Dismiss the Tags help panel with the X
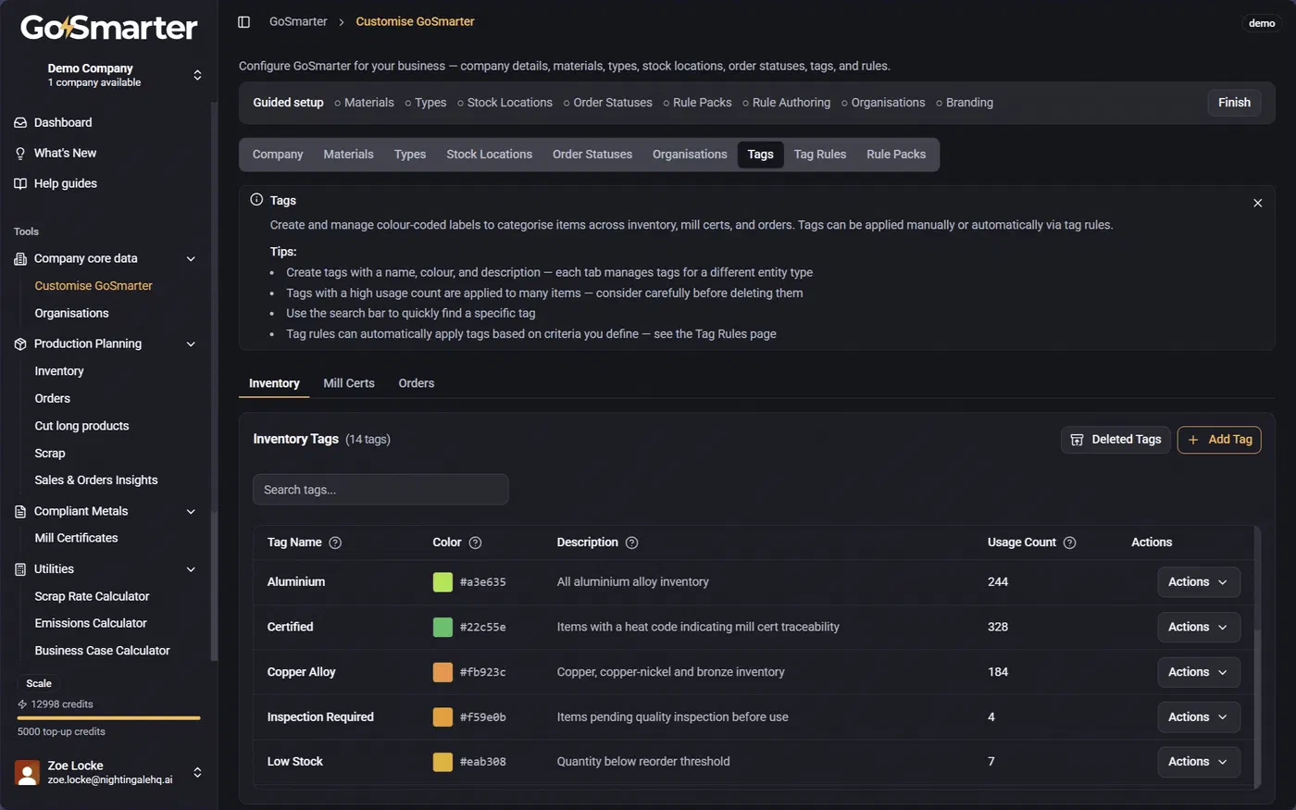The image size is (1296, 810). click(x=1257, y=203)
